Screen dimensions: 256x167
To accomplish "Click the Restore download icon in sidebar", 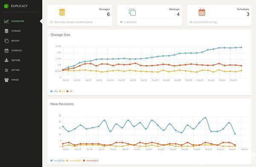I will pos(6,60).
